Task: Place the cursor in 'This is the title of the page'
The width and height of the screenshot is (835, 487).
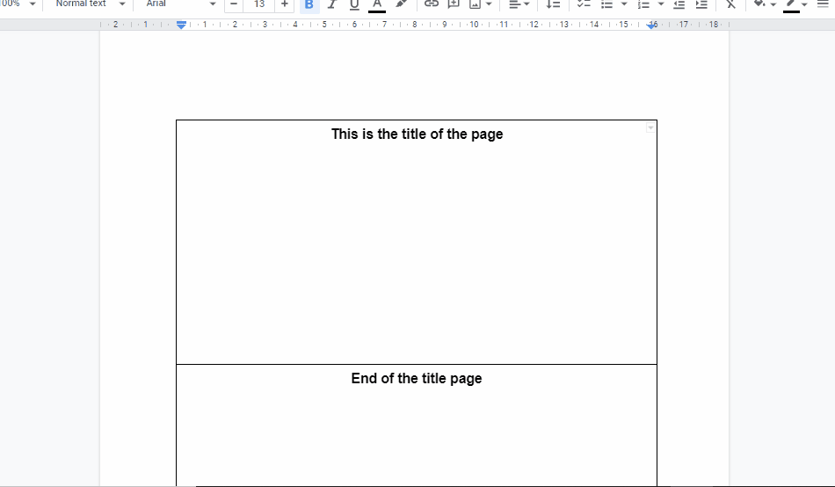Action: coord(417,134)
